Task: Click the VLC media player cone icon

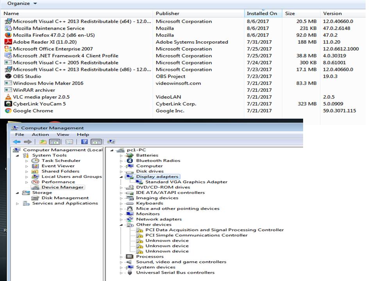Action: pyautogui.click(x=8, y=97)
